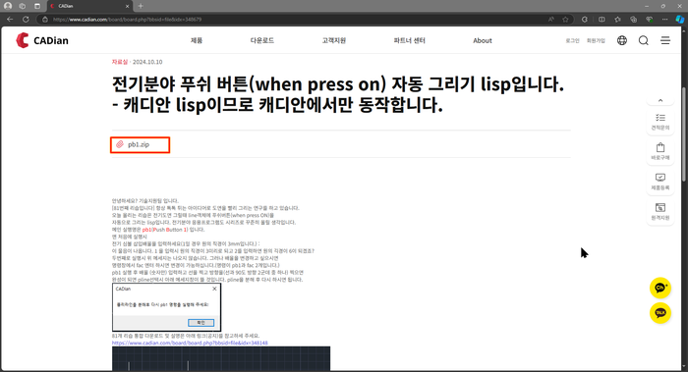The image size is (688, 372).
Task: Open the 파트너 센터 menu
Action: [x=409, y=40]
